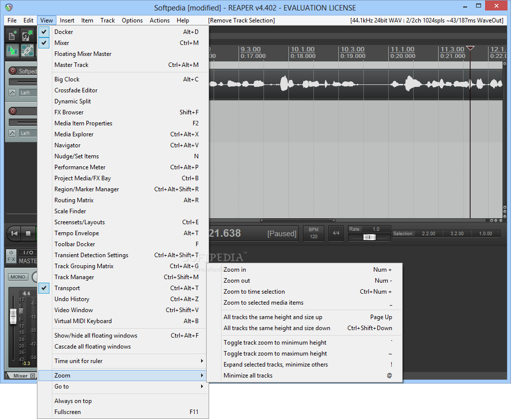Select Zoom out from the submenu
This screenshot has width=511, height=419.
(x=305, y=281)
